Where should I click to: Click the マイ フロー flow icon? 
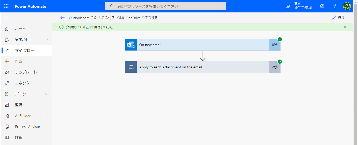[x=7, y=50]
